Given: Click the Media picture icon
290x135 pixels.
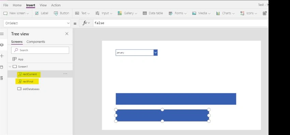Looking at the screenshot, I should (194, 13).
